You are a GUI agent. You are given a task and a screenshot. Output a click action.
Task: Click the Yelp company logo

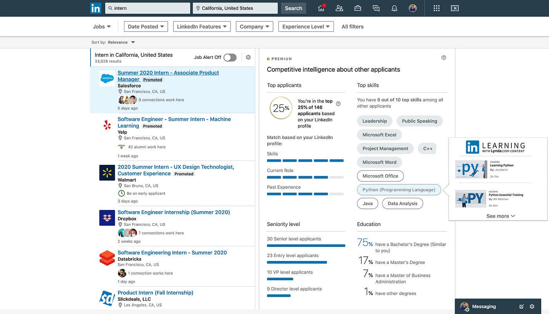pos(107,125)
